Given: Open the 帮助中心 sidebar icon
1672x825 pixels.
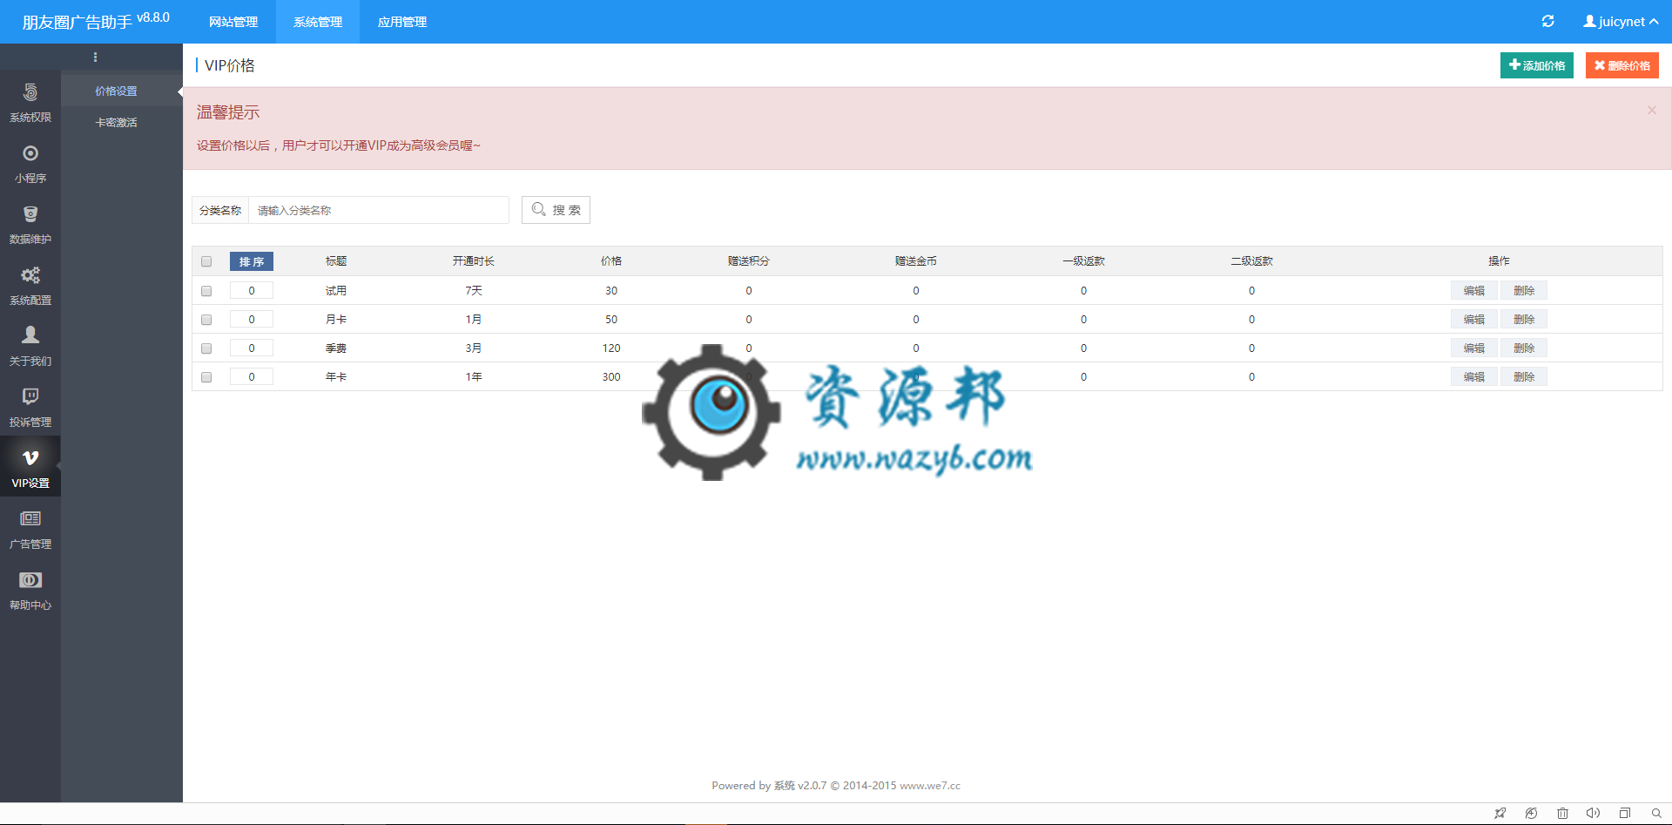Looking at the screenshot, I should 30,580.
